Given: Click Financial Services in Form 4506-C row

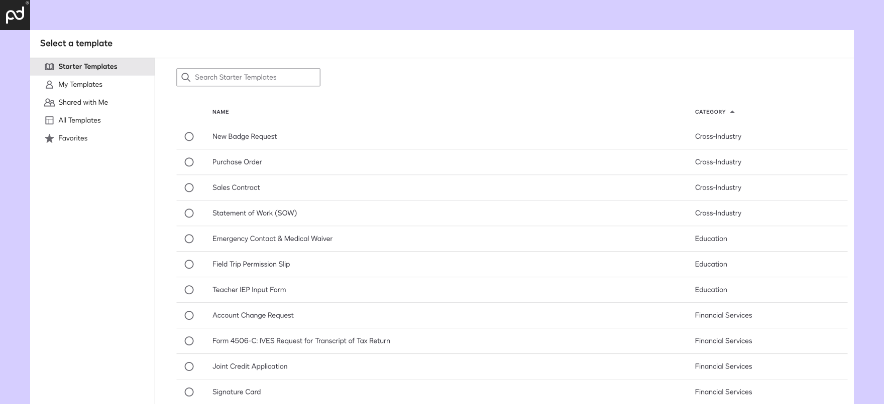Looking at the screenshot, I should (724, 341).
